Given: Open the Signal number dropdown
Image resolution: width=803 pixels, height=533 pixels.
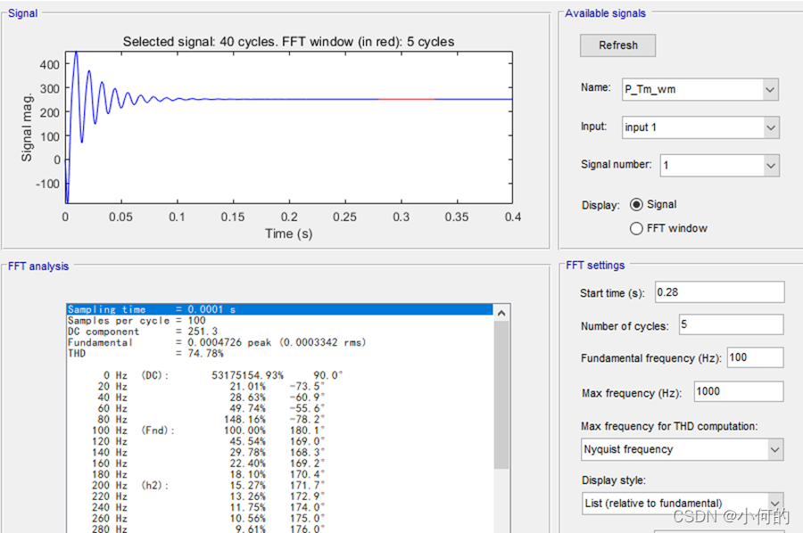Looking at the screenshot, I should (719, 165).
